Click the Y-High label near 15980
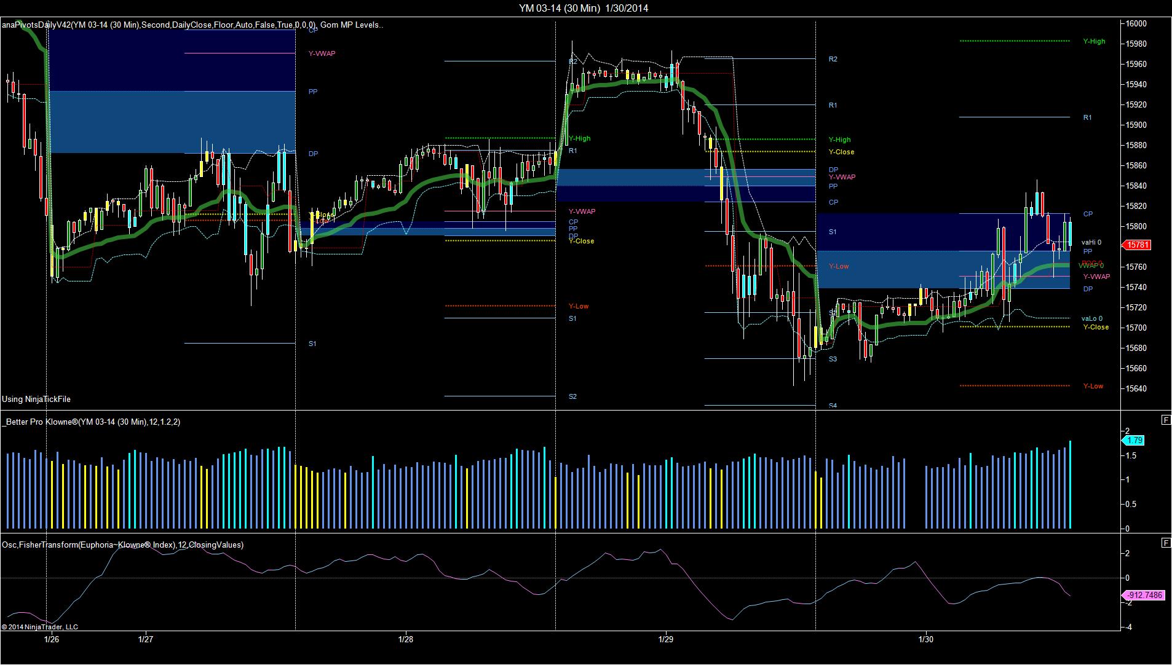 [1095, 42]
